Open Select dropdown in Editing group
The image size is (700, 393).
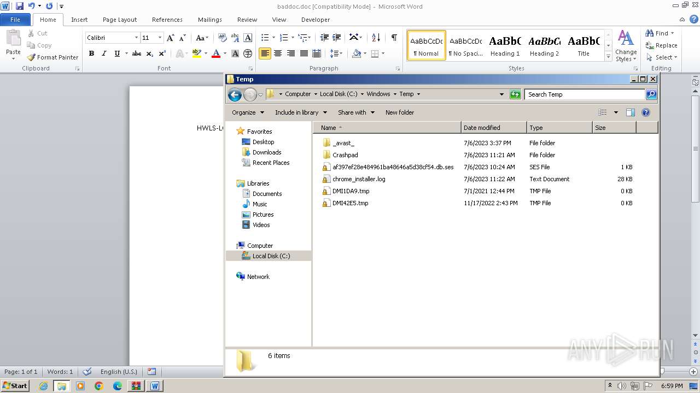point(675,57)
